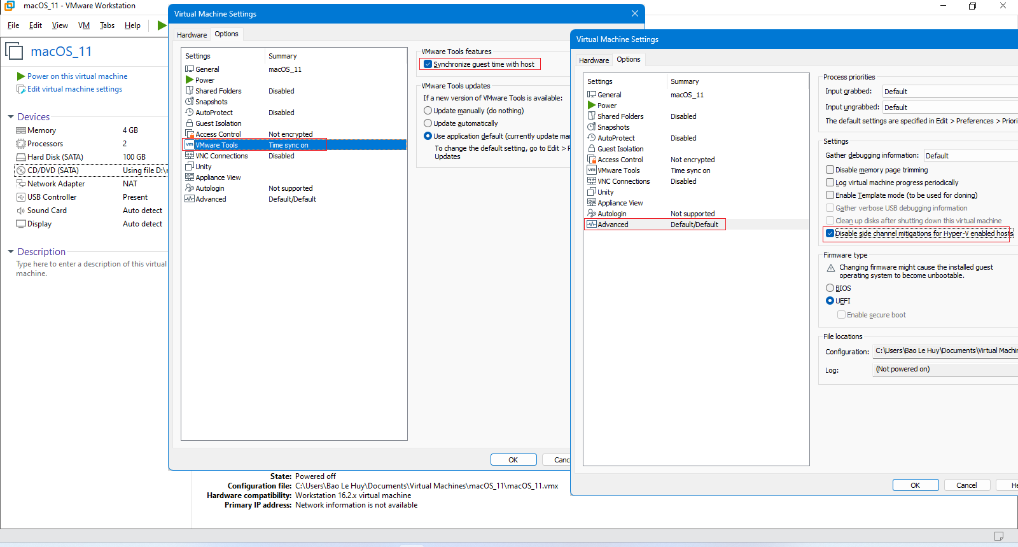This screenshot has height=547, width=1018.
Task: Click the Autologin icon in right dialog
Action: point(592,213)
